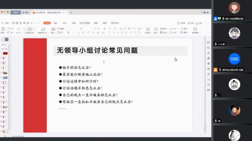Toggle Underline formatting

(78, 33)
